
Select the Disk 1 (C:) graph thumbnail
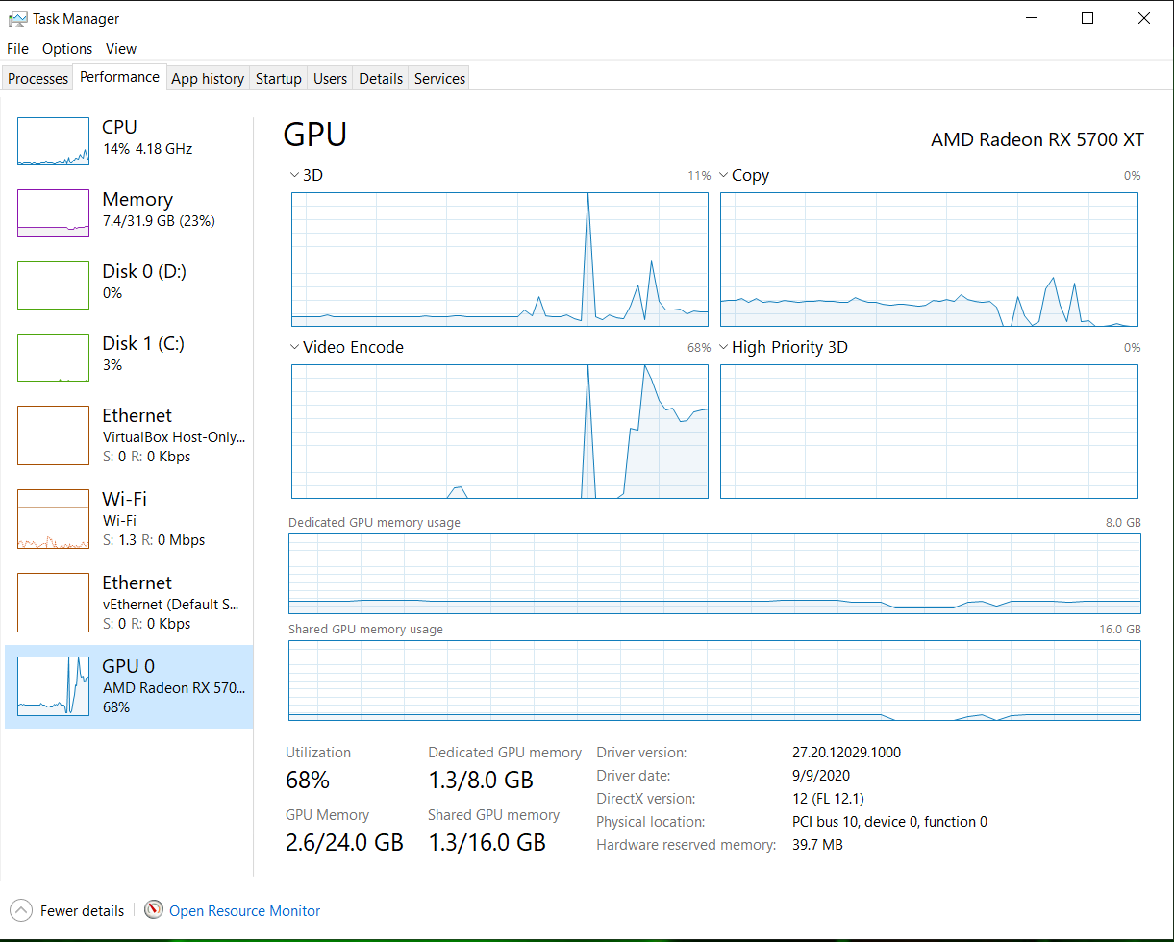click(54, 358)
